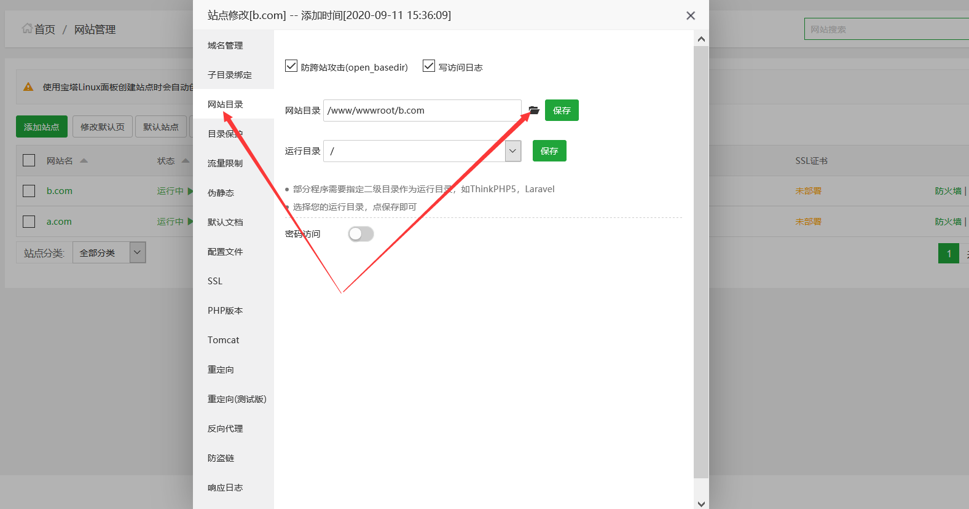Open the 伪静态 tab
The width and height of the screenshot is (969, 509).
[x=233, y=193]
